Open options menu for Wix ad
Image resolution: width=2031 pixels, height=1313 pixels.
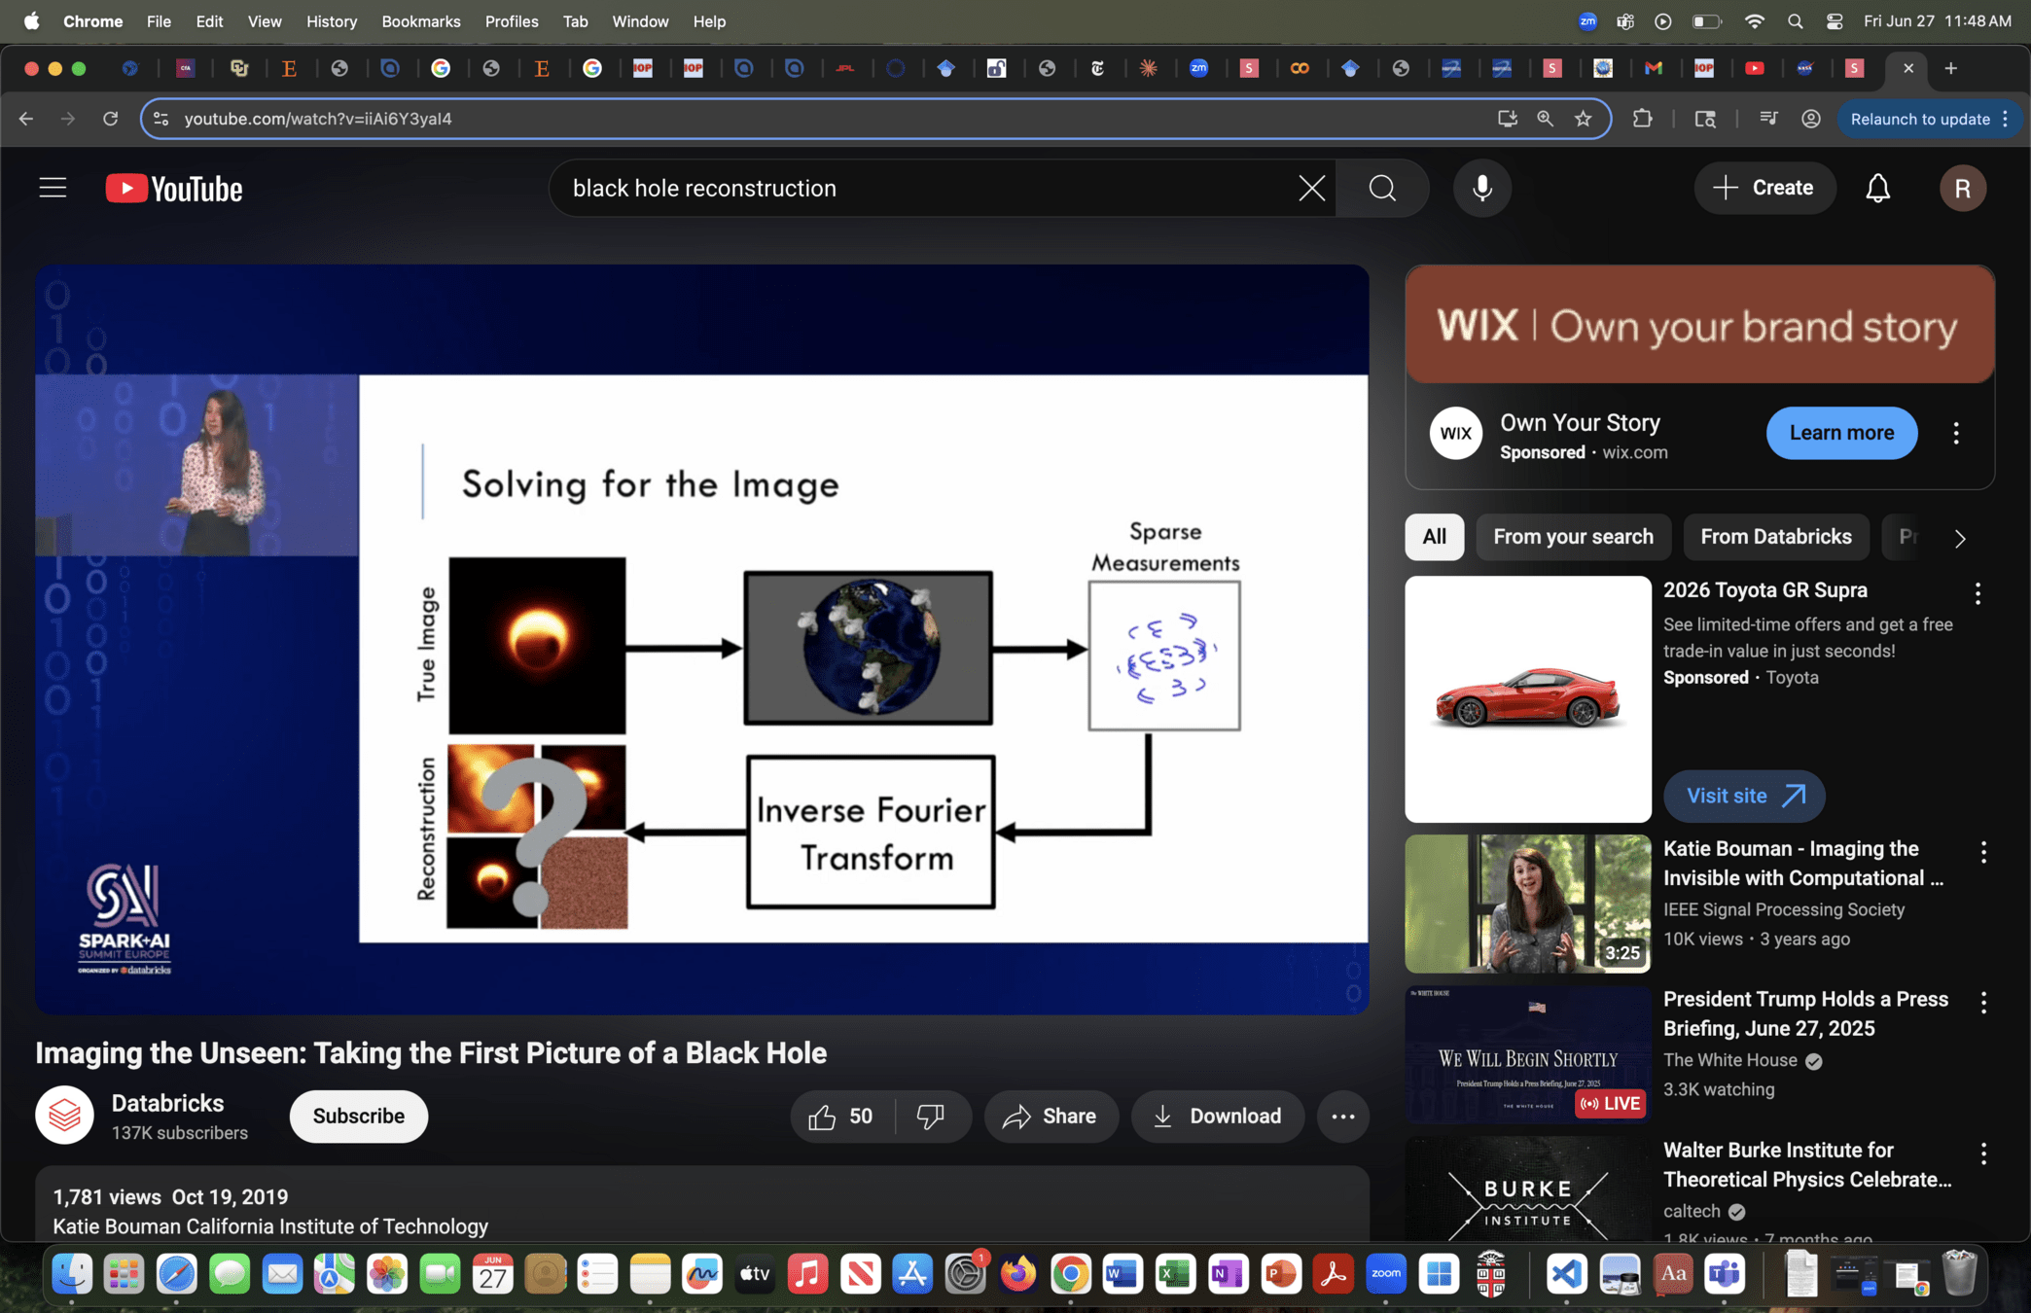click(1956, 433)
